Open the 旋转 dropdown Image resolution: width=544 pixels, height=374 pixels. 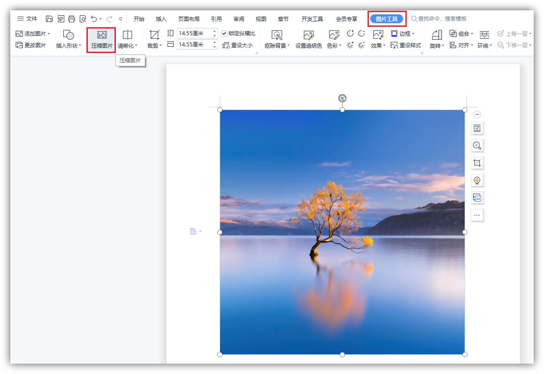point(437,39)
